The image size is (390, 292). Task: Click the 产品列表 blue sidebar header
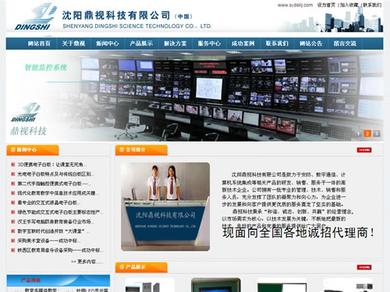[58, 280]
